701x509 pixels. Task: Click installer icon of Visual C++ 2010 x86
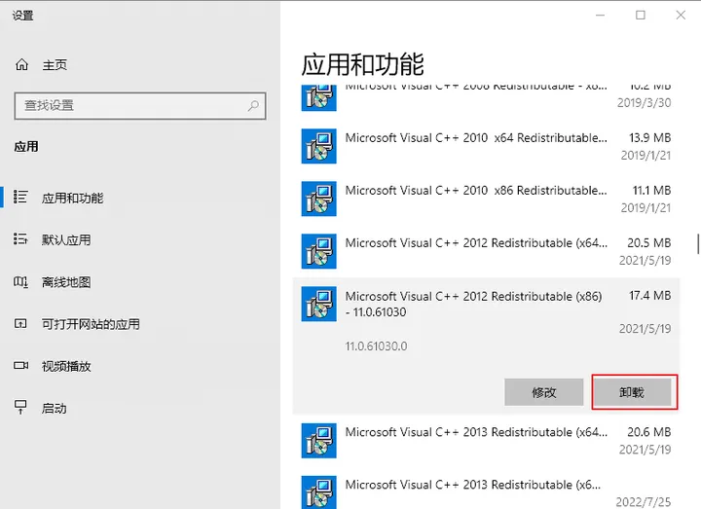coord(318,199)
